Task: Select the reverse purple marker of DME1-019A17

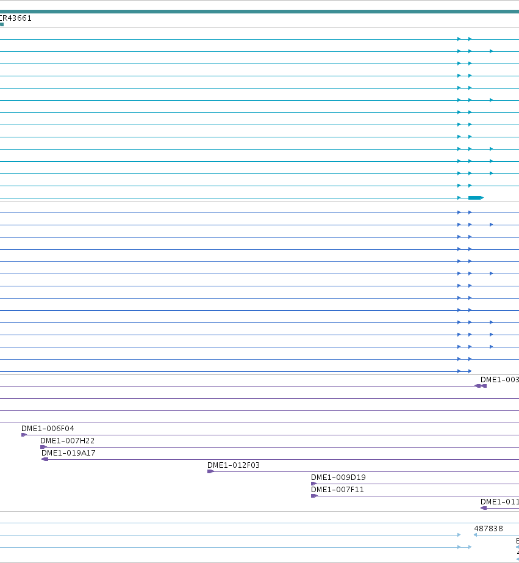Action: point(45,459)
